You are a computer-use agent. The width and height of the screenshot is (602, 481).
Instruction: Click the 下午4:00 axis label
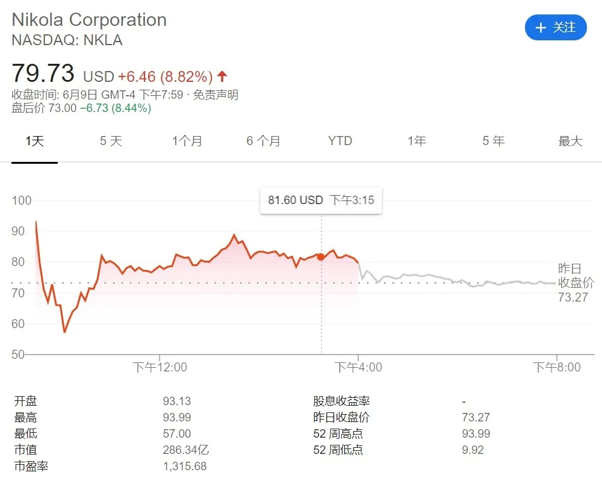358,367
